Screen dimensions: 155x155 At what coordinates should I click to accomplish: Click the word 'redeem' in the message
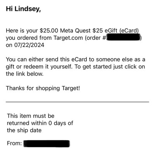(x=33, y=67)
